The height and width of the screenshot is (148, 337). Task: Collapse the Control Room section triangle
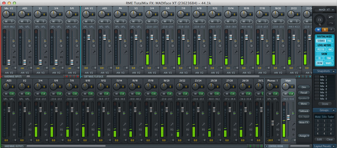click(x=267, y=146)
